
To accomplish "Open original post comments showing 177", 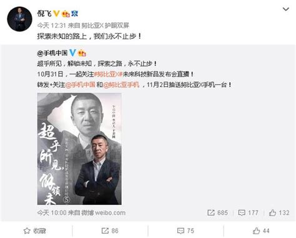I will [x=248, y=212].
